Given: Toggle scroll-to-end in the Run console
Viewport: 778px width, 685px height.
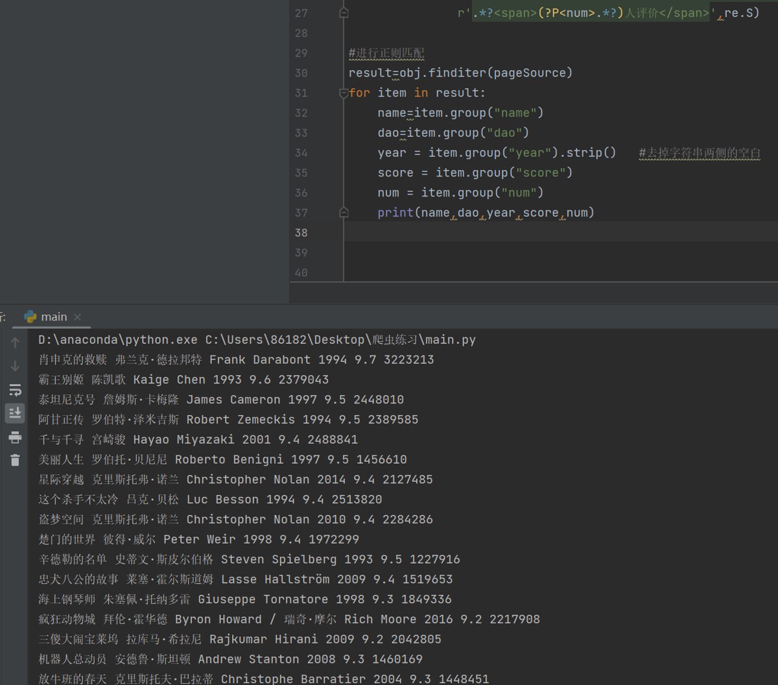Looking at the screenshot, I should pos(15,413).
